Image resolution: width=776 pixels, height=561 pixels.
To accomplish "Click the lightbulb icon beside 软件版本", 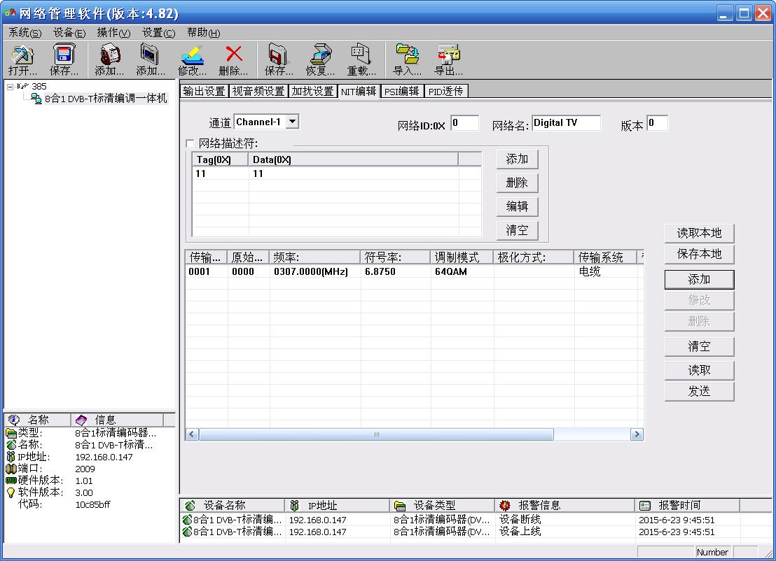I will pyautogui.click(x=11, y=492).
